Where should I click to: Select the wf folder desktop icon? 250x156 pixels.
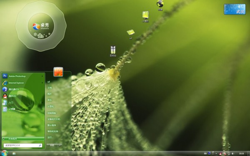130,34
